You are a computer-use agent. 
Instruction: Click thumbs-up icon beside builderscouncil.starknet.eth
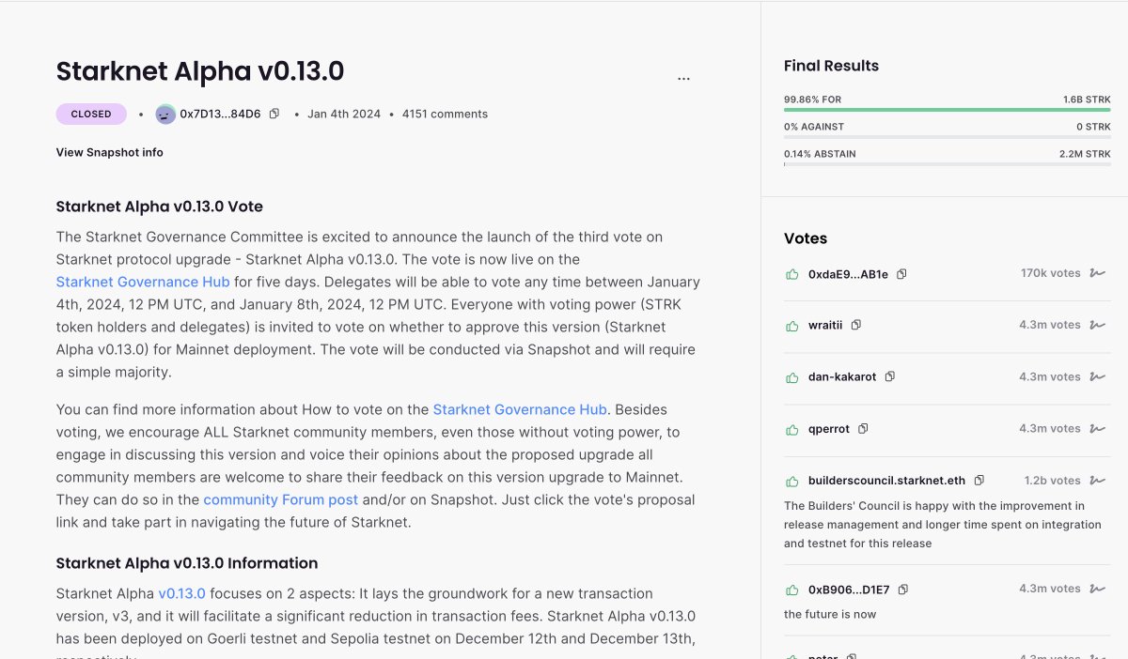(791, 481)
